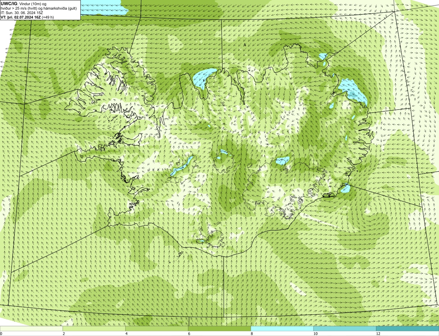The image size is (439, 336).
Task: Click the "4" label under the colorbar
Action: 127,334
